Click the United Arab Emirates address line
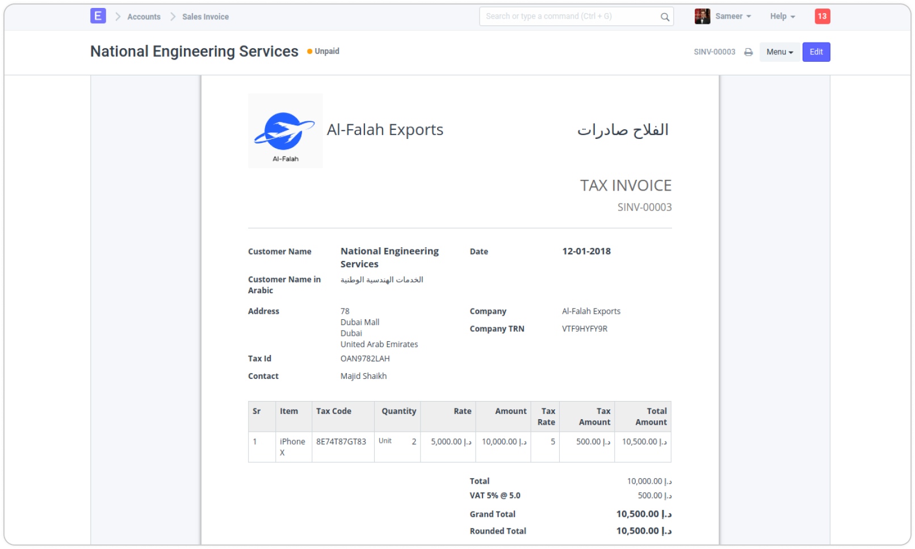This screenshot has height=549, width=915. (x=379, y=345)
